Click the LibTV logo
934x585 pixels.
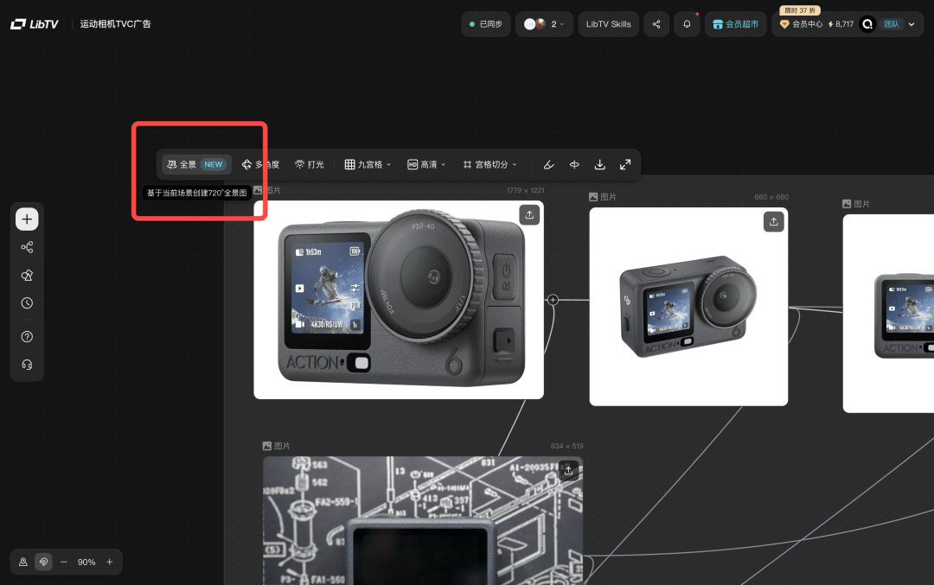pyautogui.click(x=34, y=24)
